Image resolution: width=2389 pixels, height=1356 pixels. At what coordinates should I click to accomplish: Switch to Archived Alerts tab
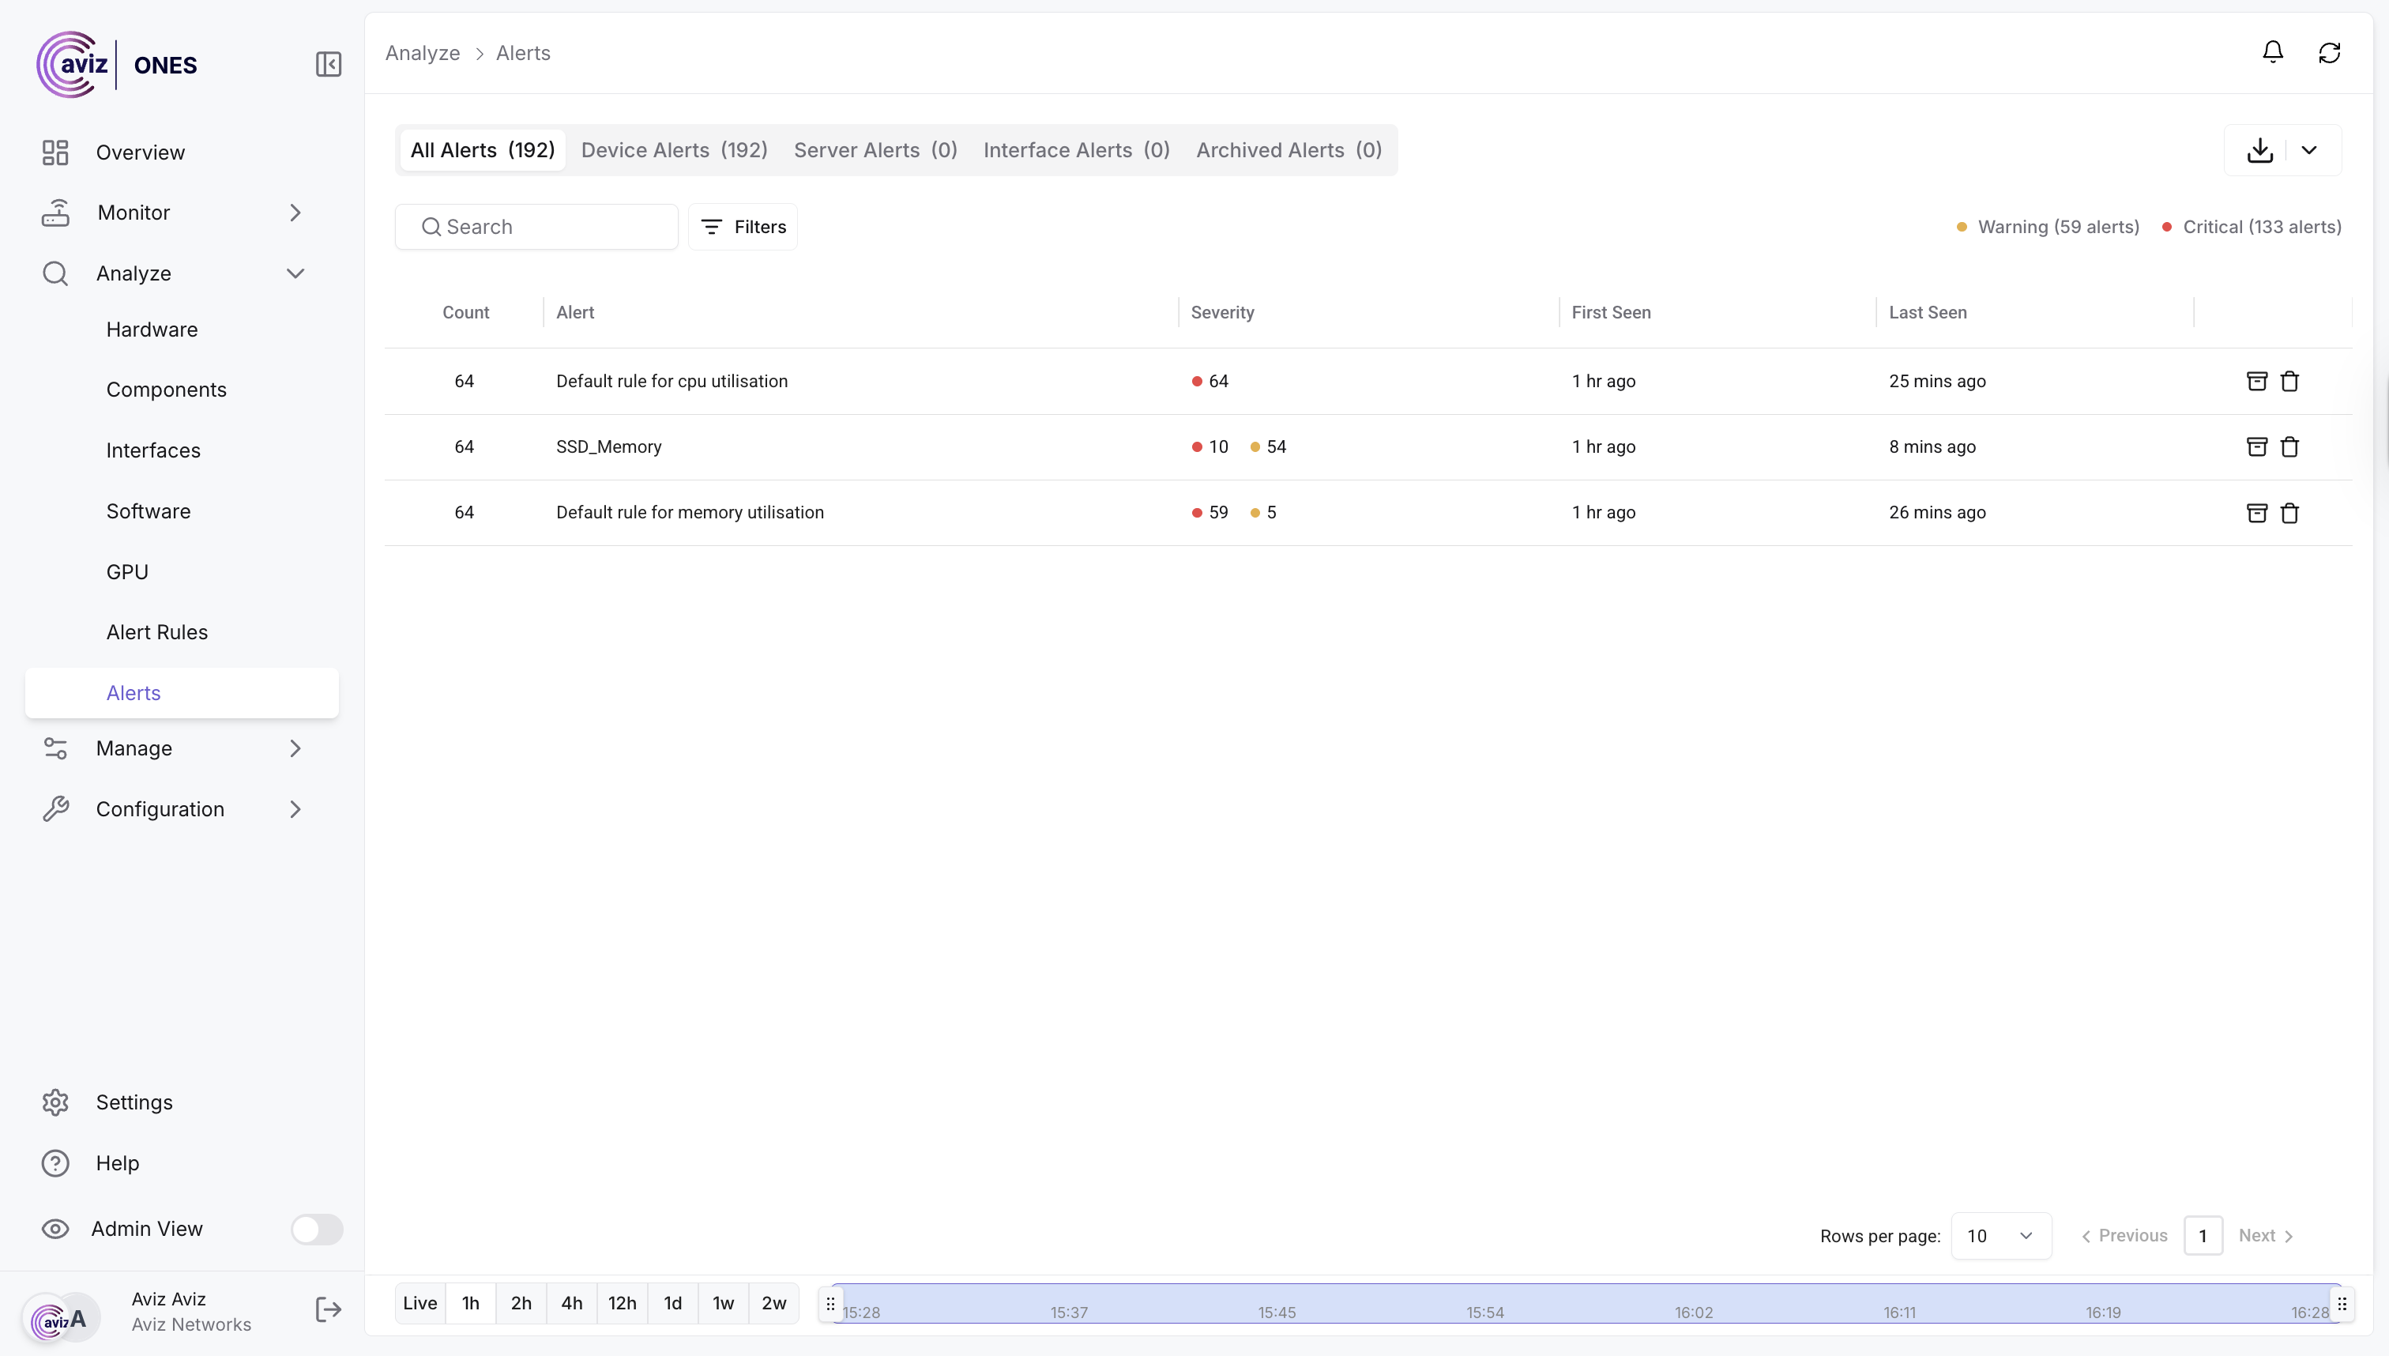tap(1289, 150)
